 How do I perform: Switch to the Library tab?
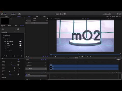click(x=6, y=16)
